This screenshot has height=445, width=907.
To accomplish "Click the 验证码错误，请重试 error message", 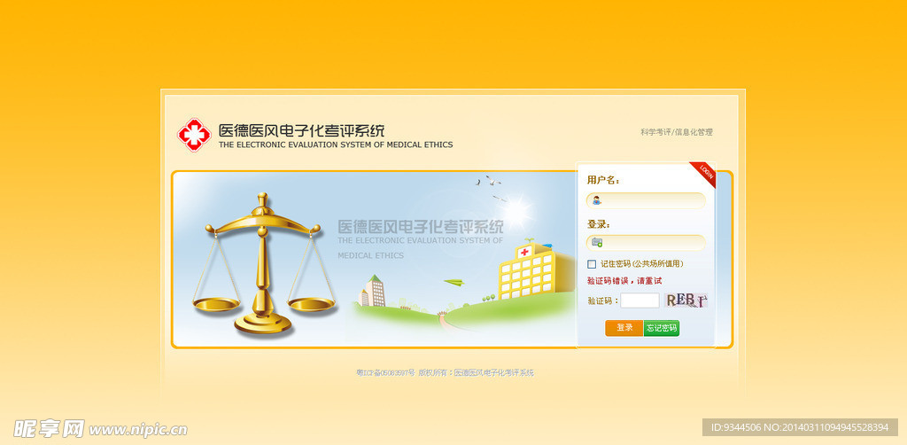I will pyautogui.click(x=624, y=281).
